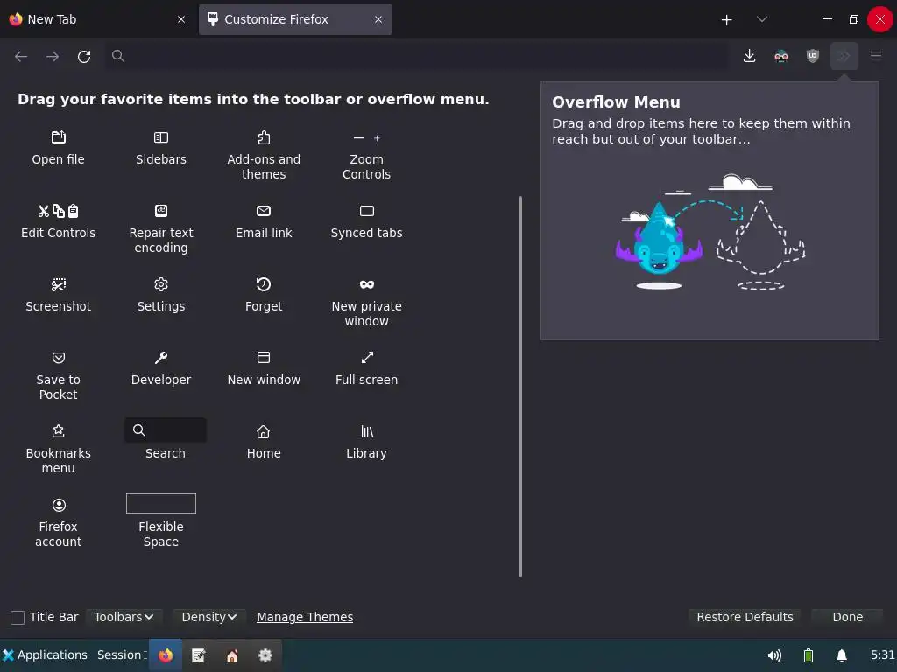Screen dimensions: 897x672
Task: Select the Zoom Controls item
Action: click(x=367, y=156)
